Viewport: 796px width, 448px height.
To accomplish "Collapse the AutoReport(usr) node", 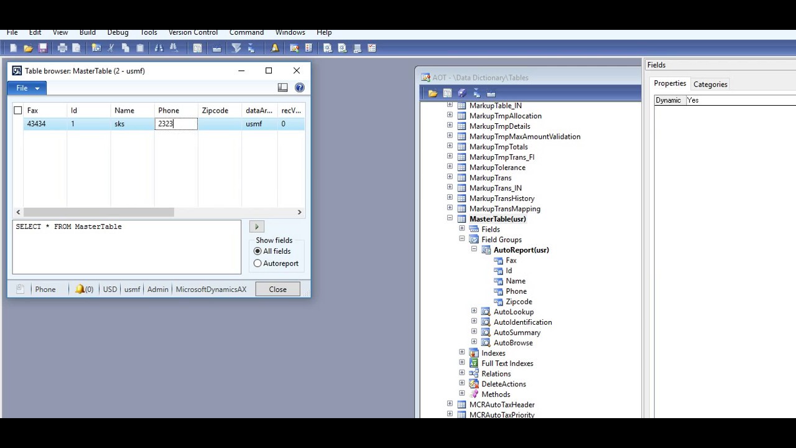I will coord(474,250).
